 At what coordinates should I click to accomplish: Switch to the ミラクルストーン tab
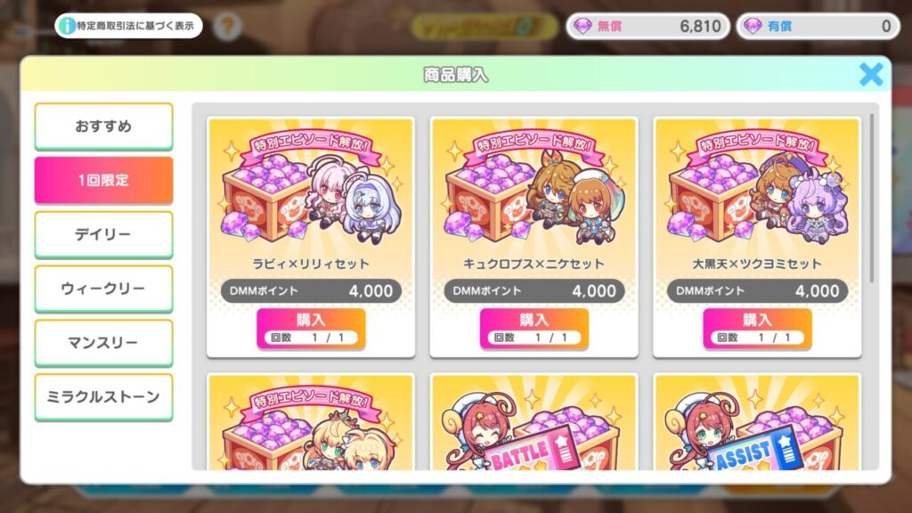[103, 396]
